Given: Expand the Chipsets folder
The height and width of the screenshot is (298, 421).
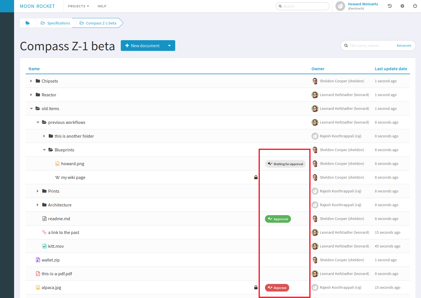Looking at the screenshot, I should [x=31, y=81].
